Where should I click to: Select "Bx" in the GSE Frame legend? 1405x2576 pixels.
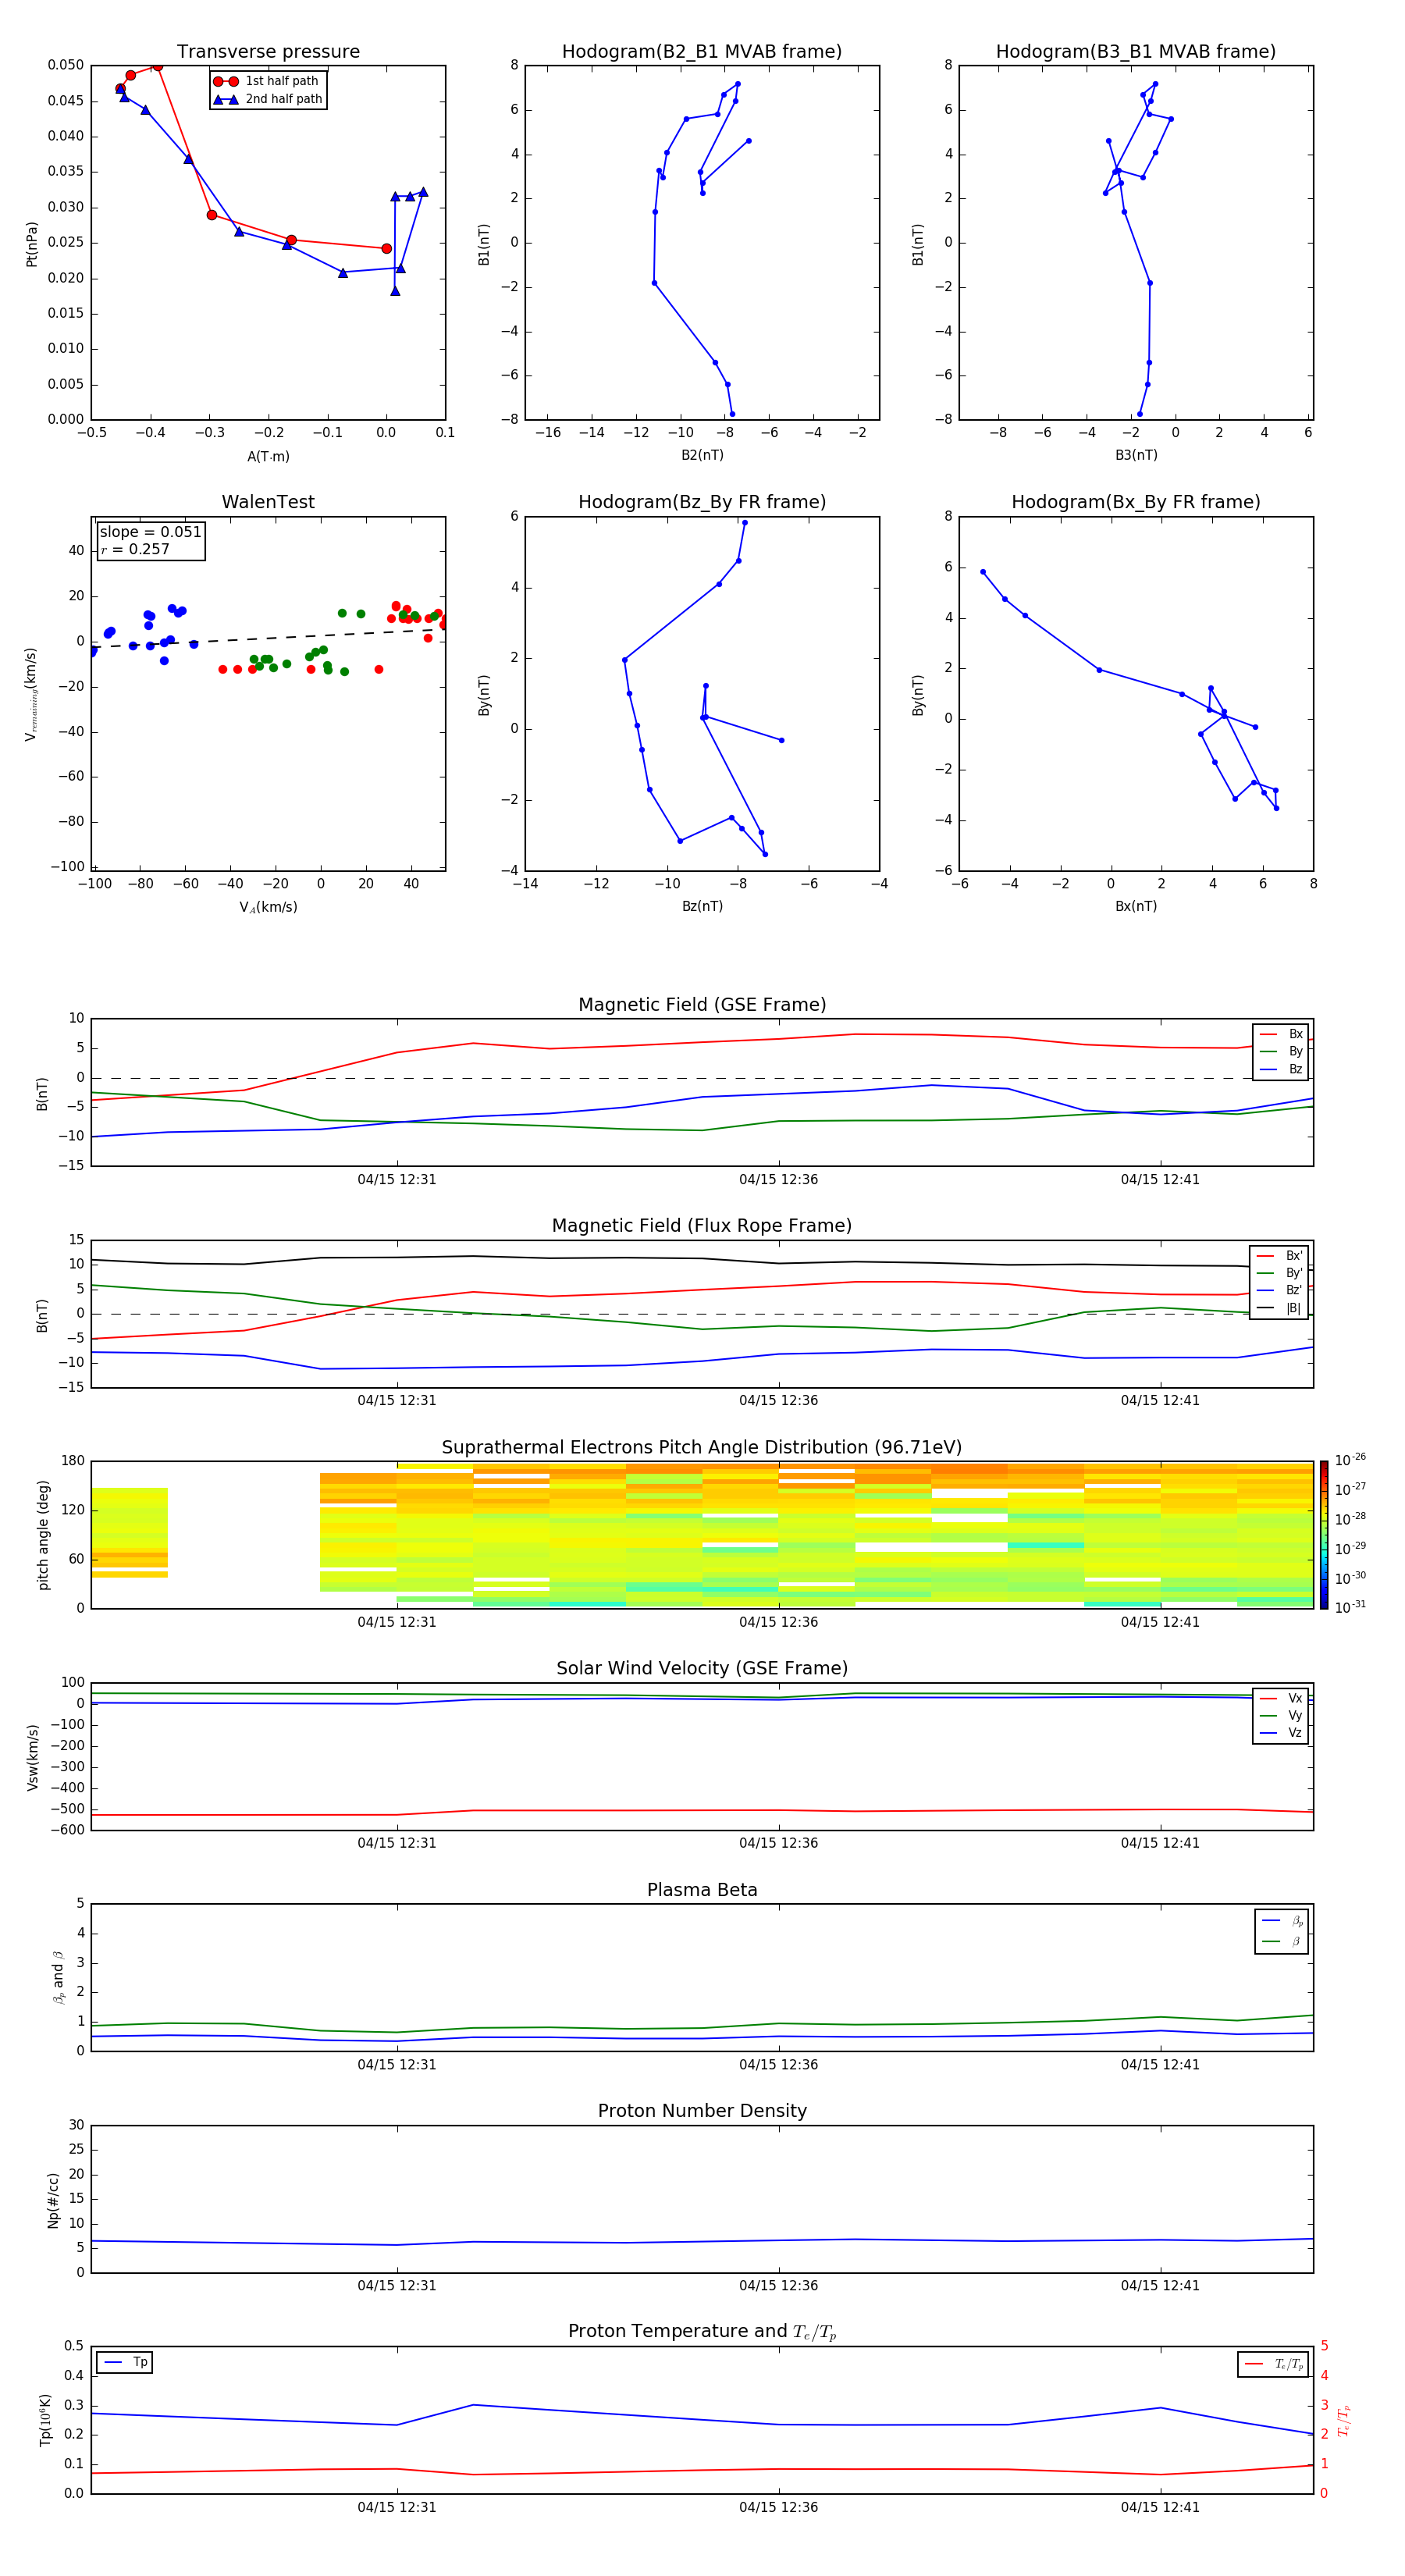point(1282,1034)
